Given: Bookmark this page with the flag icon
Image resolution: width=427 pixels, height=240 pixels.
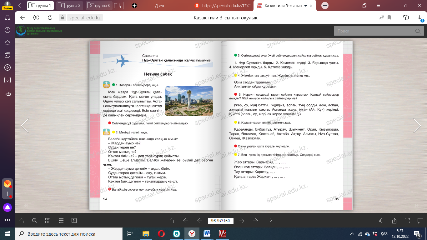Looking at the screenshot, I should click(x=389, y=17).
